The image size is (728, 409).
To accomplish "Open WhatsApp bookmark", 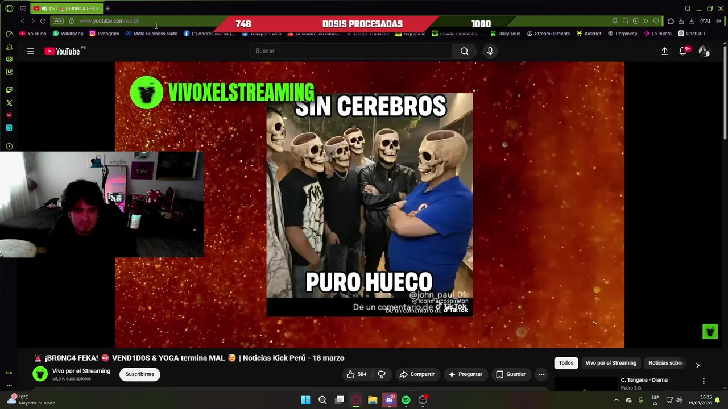I will pyautogui.click(x=68, y=34).
